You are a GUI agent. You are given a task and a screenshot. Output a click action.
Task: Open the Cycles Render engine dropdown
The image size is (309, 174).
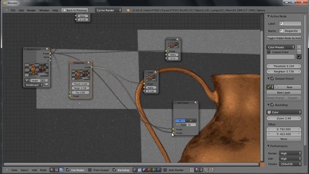pos(108,10)
